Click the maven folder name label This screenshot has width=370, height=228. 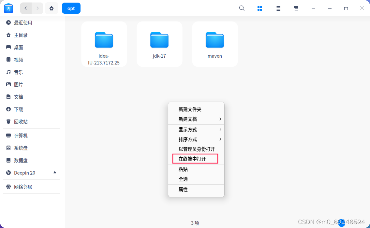[215, 56]
